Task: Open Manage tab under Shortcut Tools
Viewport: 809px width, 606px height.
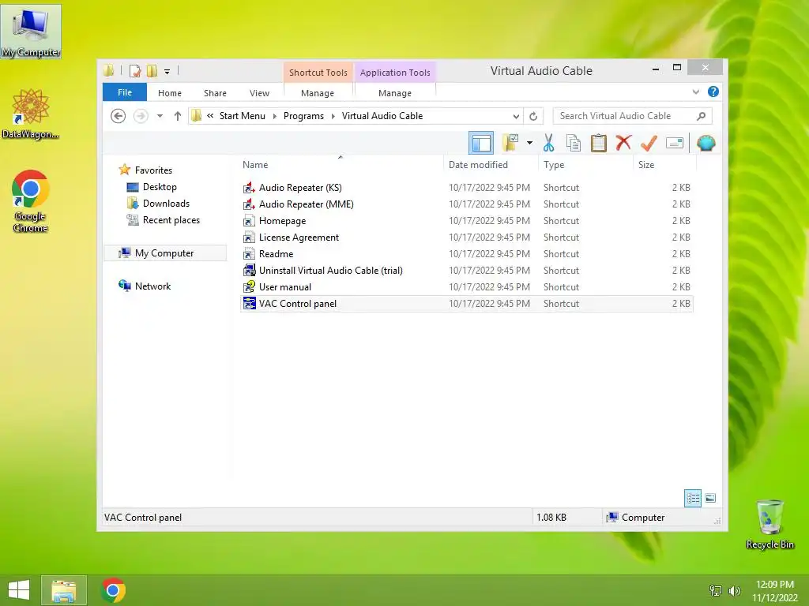Action: coord(318,93)
